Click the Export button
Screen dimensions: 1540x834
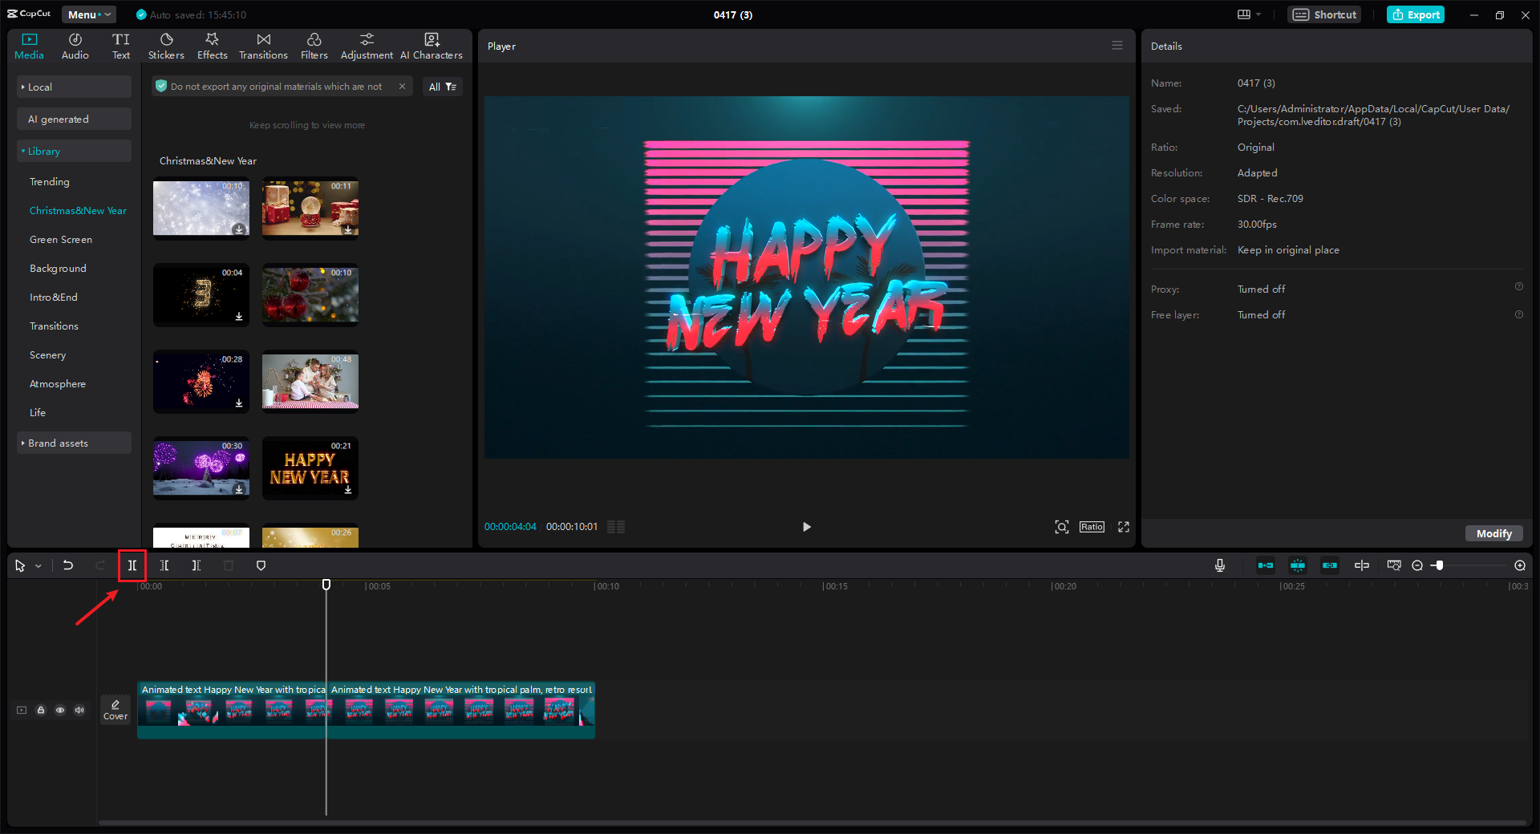[x=1416, y=14]
